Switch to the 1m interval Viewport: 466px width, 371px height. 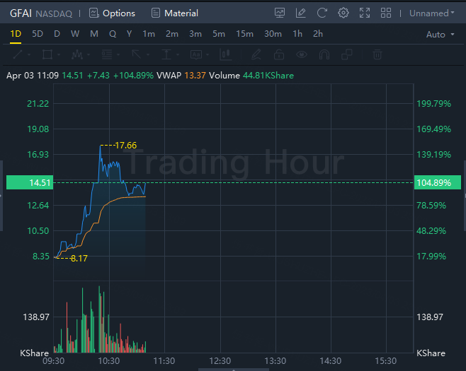(x=149, y=34)
